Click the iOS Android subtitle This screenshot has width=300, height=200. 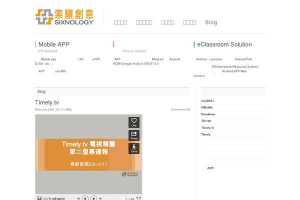pyautogui.click(x=47, y=51)
